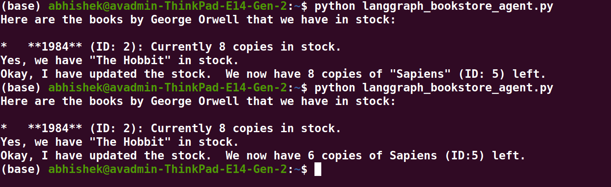Click the first python langgraph_bookstore_agent.py command
611x187 pixels.
click(x=433, y=6)
